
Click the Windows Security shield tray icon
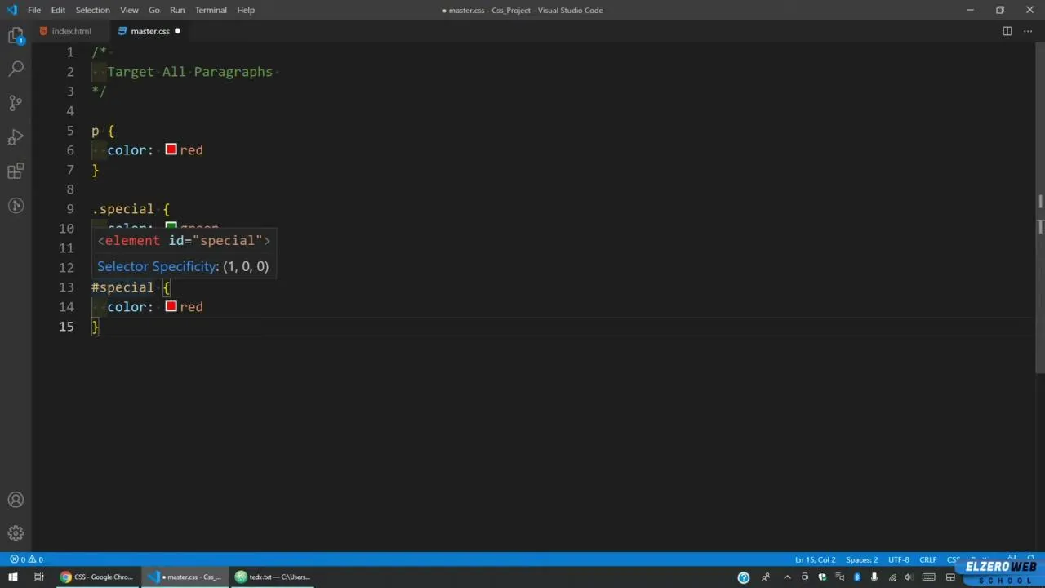[822, 577]
